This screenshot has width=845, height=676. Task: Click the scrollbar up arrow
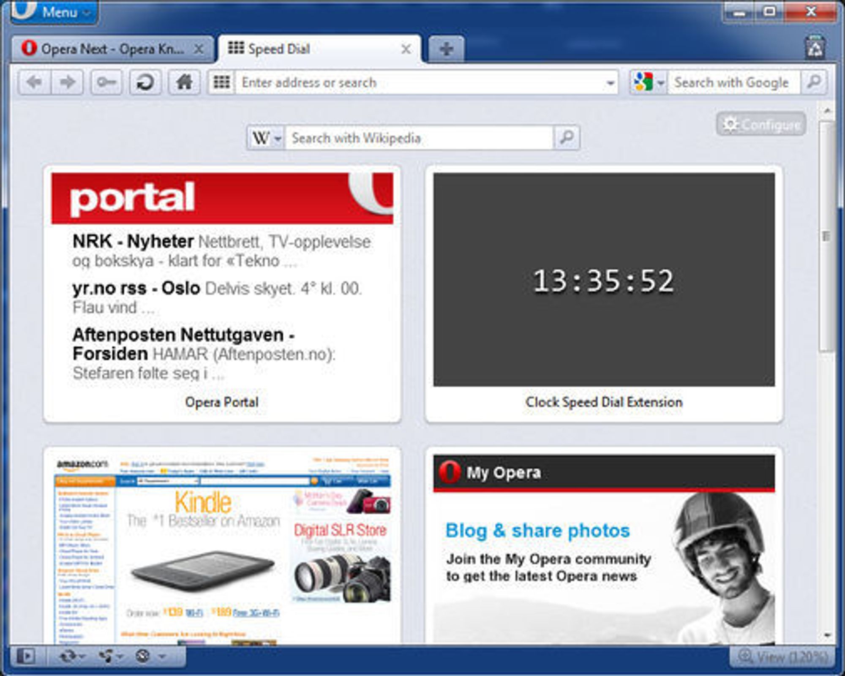(x=827, y=111)
